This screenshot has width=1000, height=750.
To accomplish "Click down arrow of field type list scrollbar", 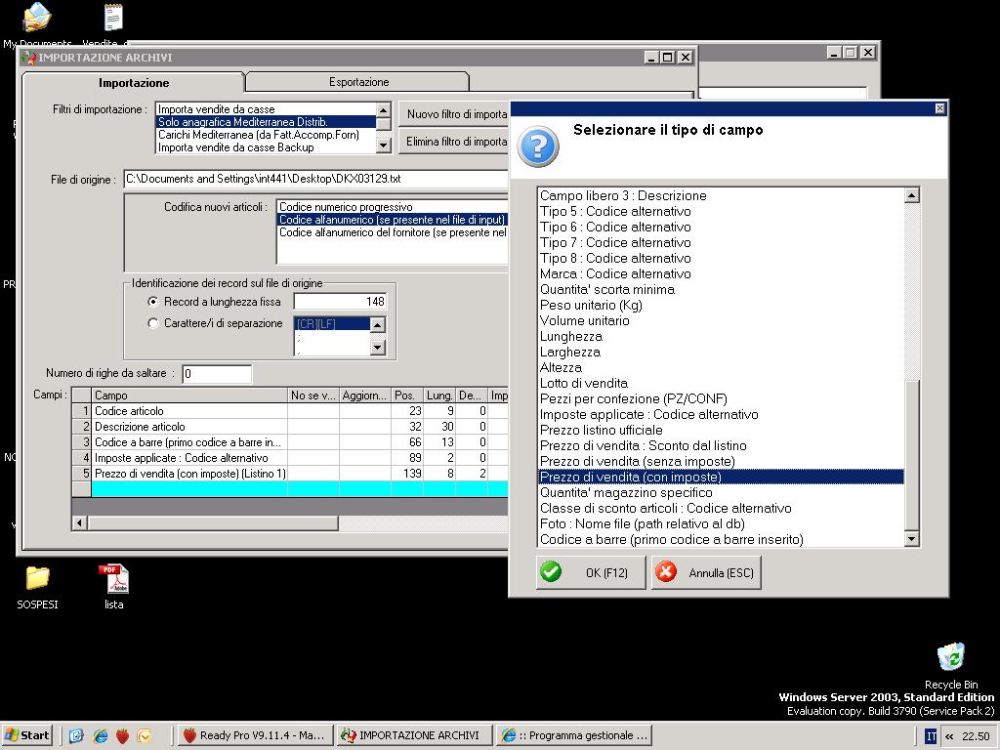I will click(912, 539).
